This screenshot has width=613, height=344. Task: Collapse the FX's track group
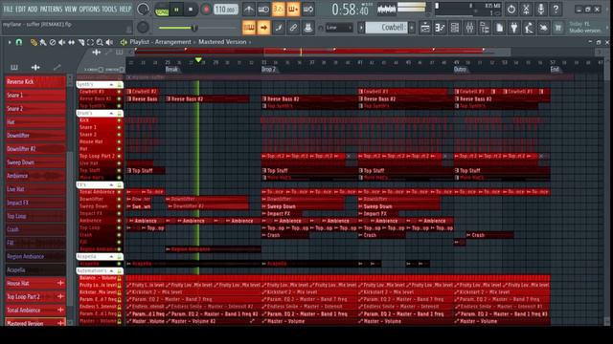[x=111, y=185]
